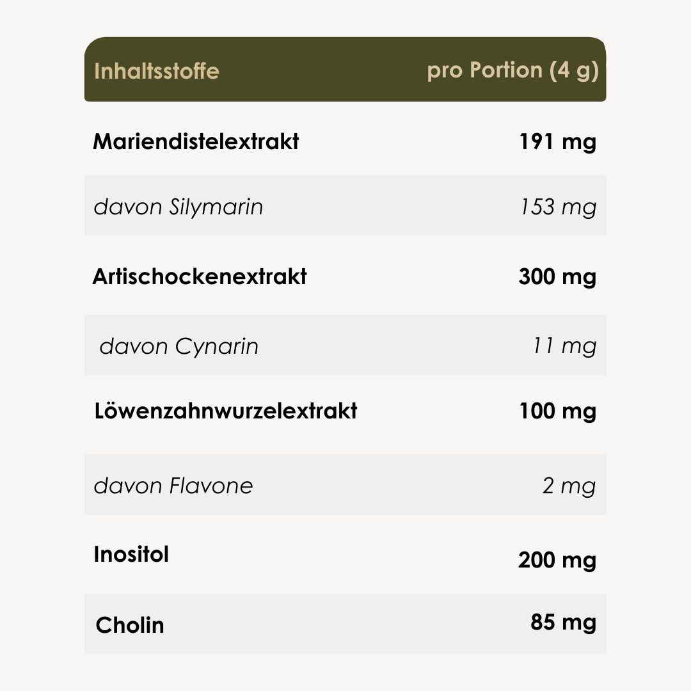Click the 200 mg Inositol value
Screen dimensions: 691x691
coord(557,560)
